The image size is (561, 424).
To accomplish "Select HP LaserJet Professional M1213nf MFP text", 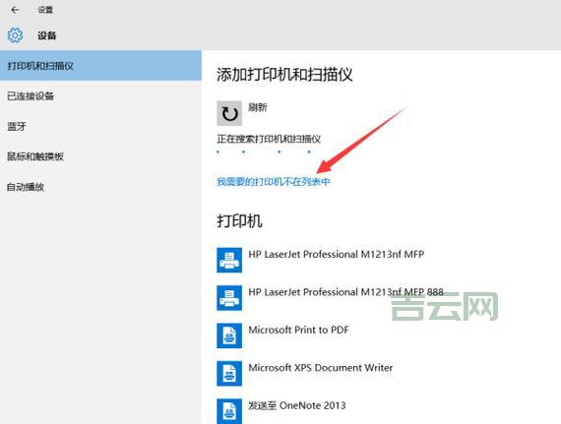I will coord(337,254).
